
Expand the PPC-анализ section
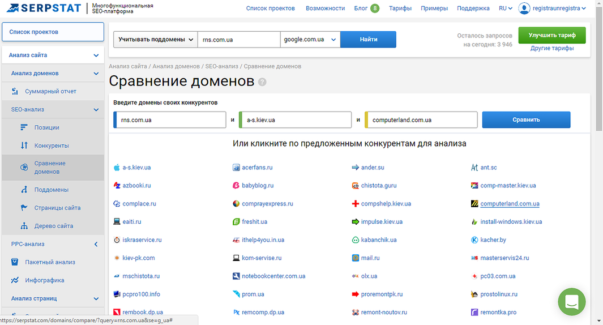point(96,244)
